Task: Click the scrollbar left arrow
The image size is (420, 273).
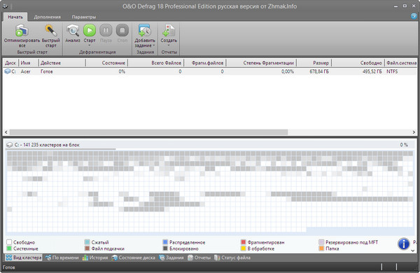Action: [x=6, y=132]
